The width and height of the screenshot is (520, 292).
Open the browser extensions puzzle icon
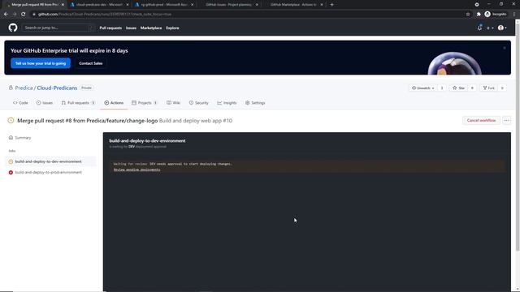pyautogui.click(x=479, y=15)
